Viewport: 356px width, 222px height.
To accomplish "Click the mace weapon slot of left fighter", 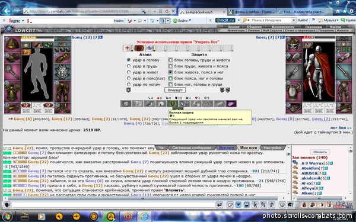I will coord(12,72).
